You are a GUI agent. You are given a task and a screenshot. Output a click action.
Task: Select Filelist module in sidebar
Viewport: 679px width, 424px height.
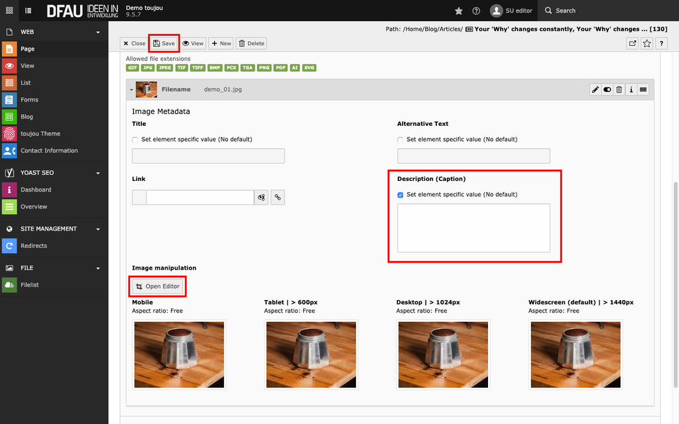(29, 285)
